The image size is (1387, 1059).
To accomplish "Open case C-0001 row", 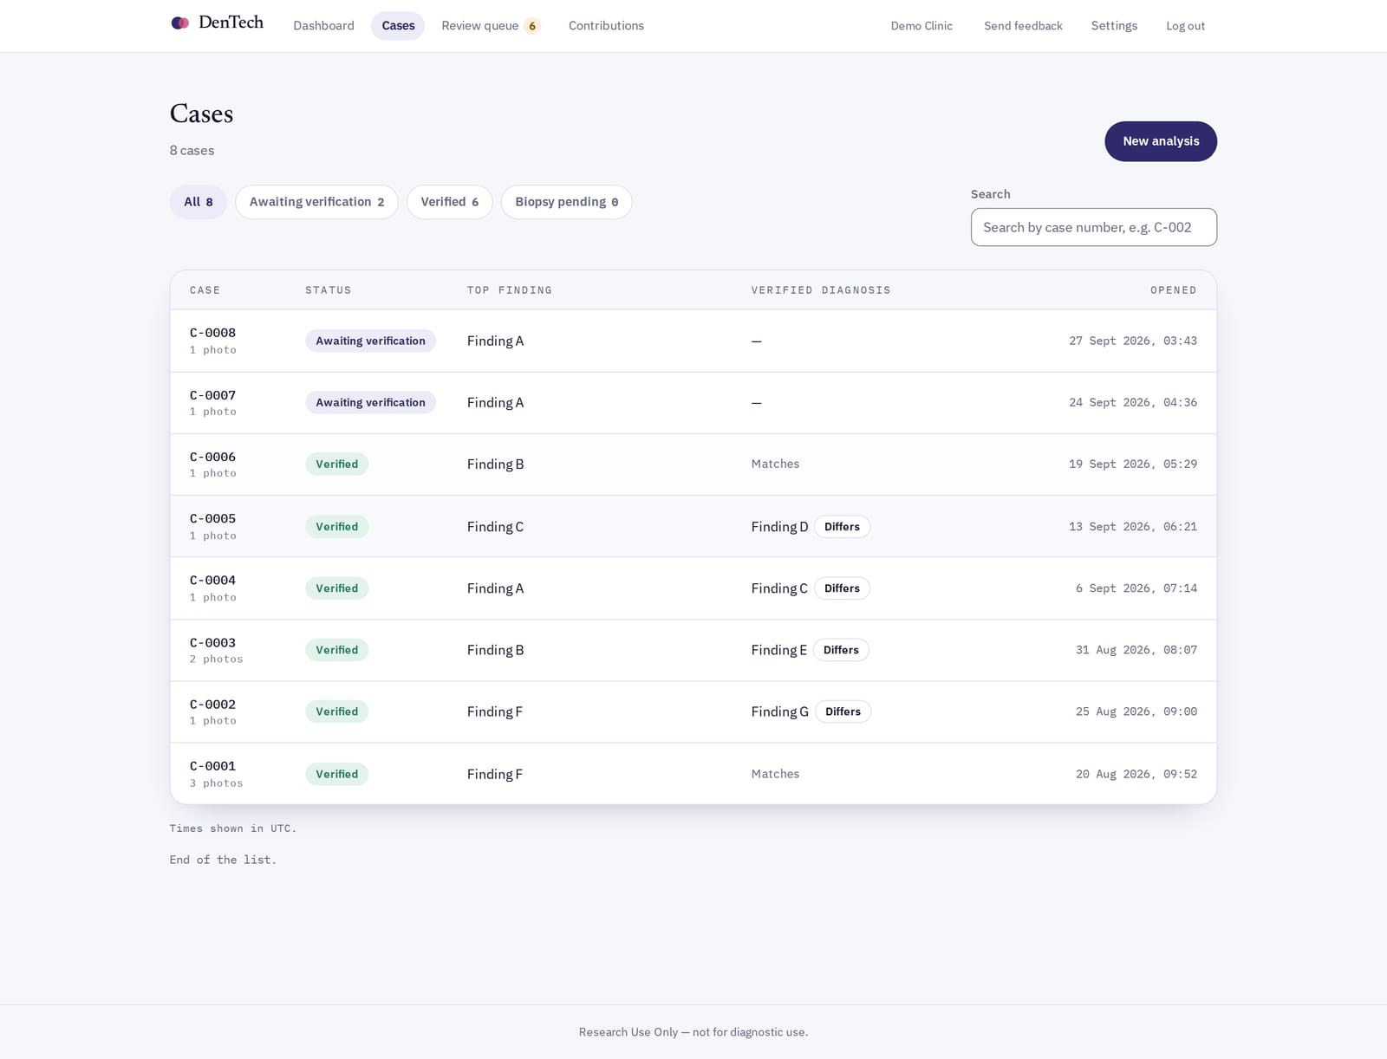I will tap(693, 774).
